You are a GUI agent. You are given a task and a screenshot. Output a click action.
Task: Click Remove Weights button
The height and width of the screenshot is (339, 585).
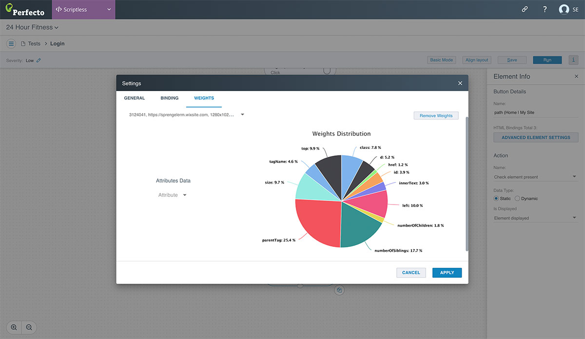pos(436,115)
